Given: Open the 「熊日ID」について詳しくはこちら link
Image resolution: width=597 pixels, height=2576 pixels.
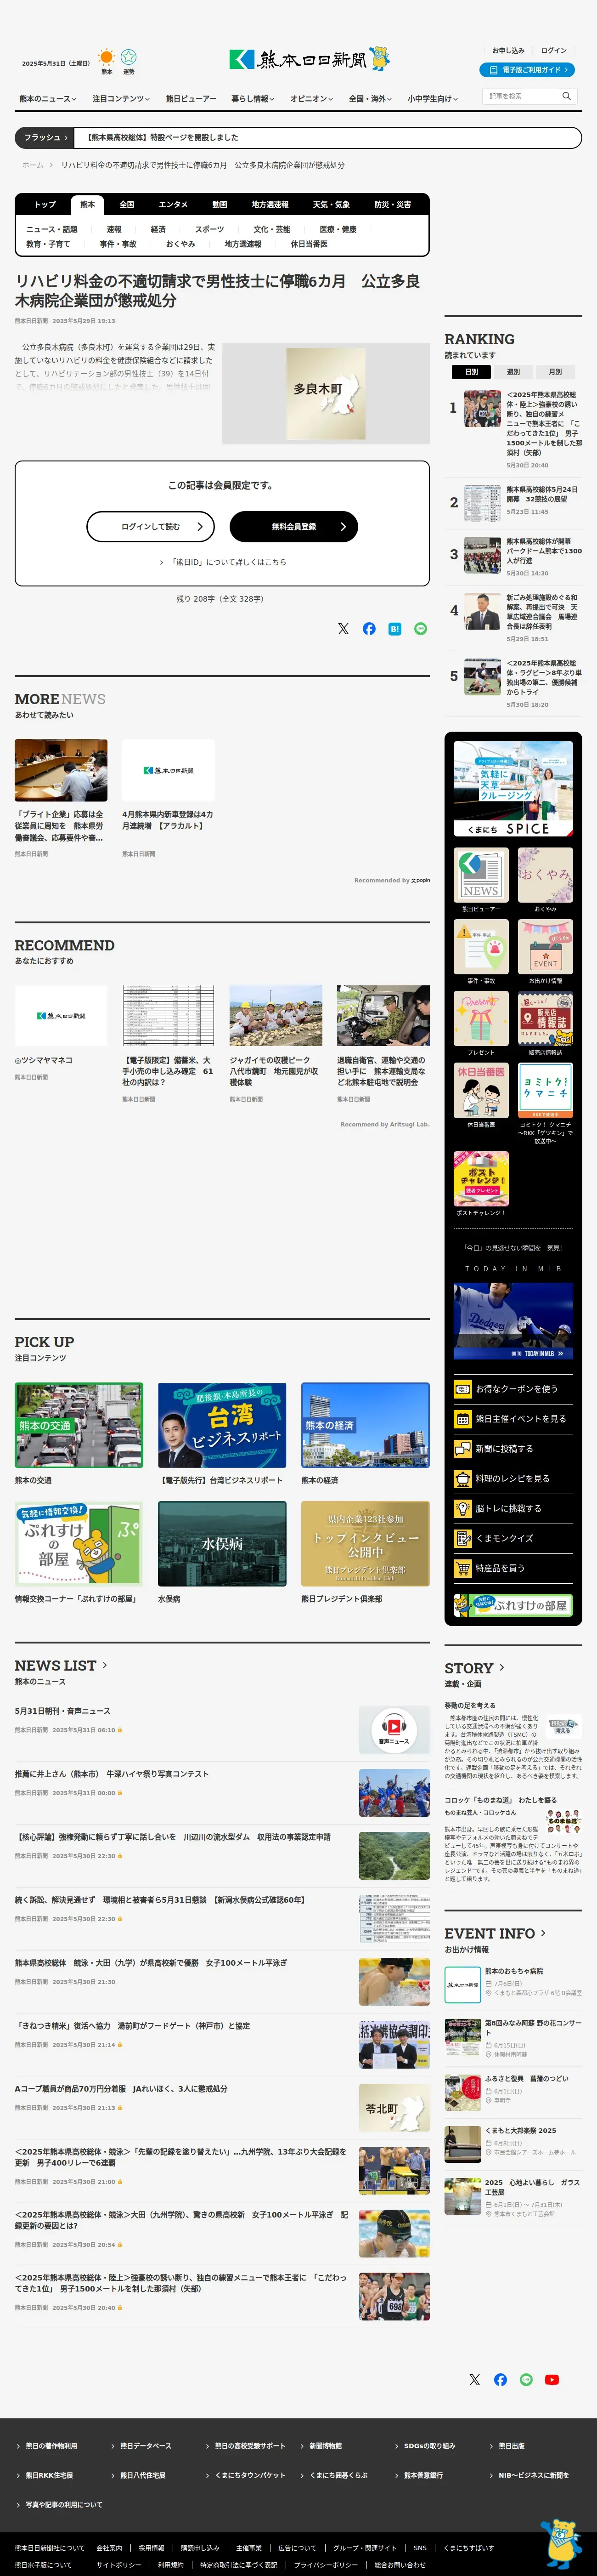Looking at the screenshot, I should click(x=223, y=562).
